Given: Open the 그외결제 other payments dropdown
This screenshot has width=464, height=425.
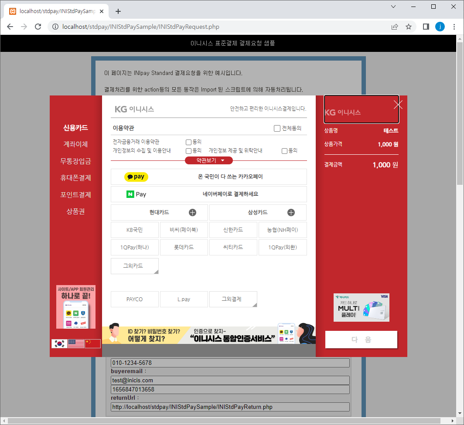Looking at the screenshot, I should pos(233,299).
